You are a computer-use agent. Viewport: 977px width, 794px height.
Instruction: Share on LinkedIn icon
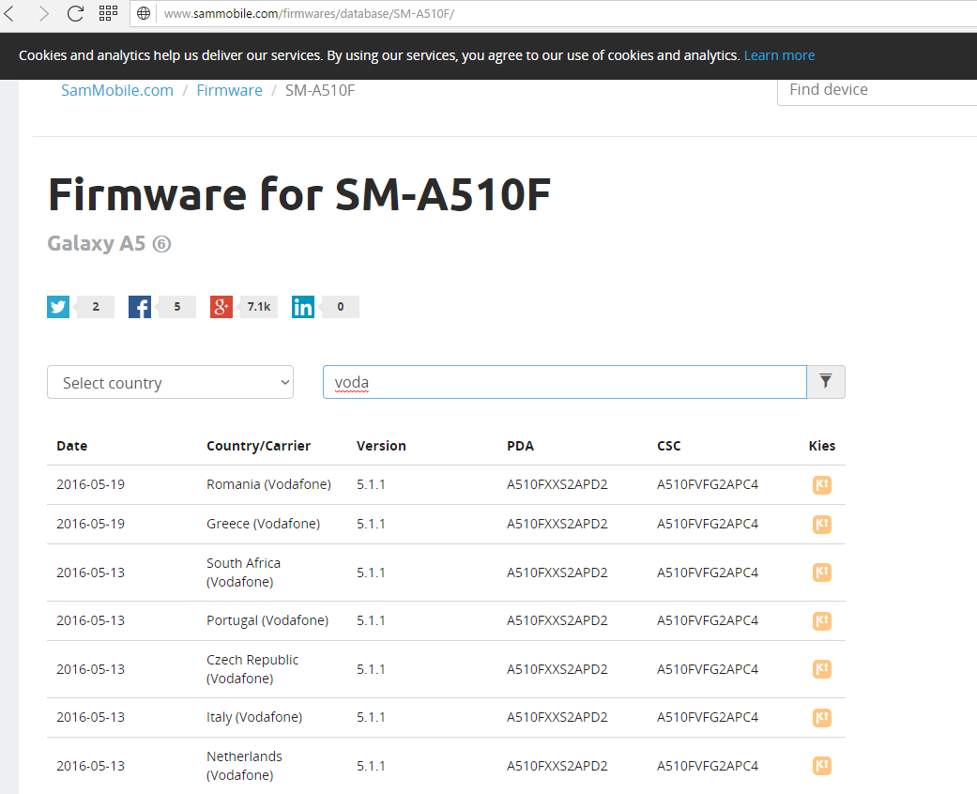pos(303,307)
